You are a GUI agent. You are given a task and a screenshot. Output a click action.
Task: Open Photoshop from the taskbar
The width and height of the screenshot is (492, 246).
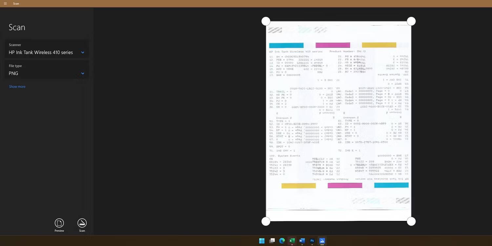pos(312,241)
